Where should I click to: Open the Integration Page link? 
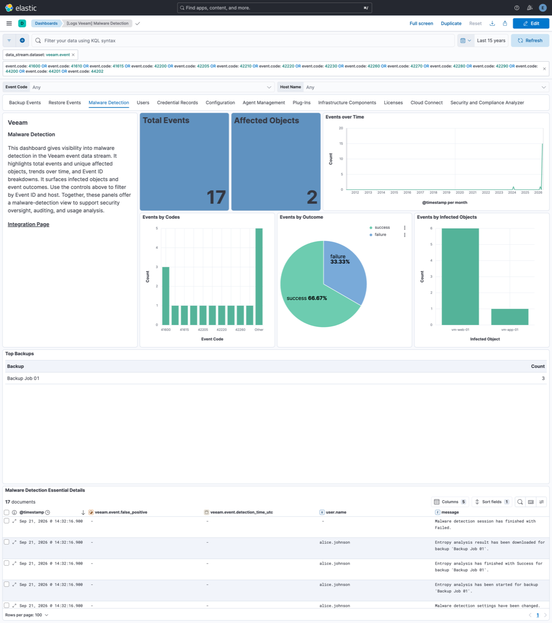pyautogui.click(x=28, y=224)
